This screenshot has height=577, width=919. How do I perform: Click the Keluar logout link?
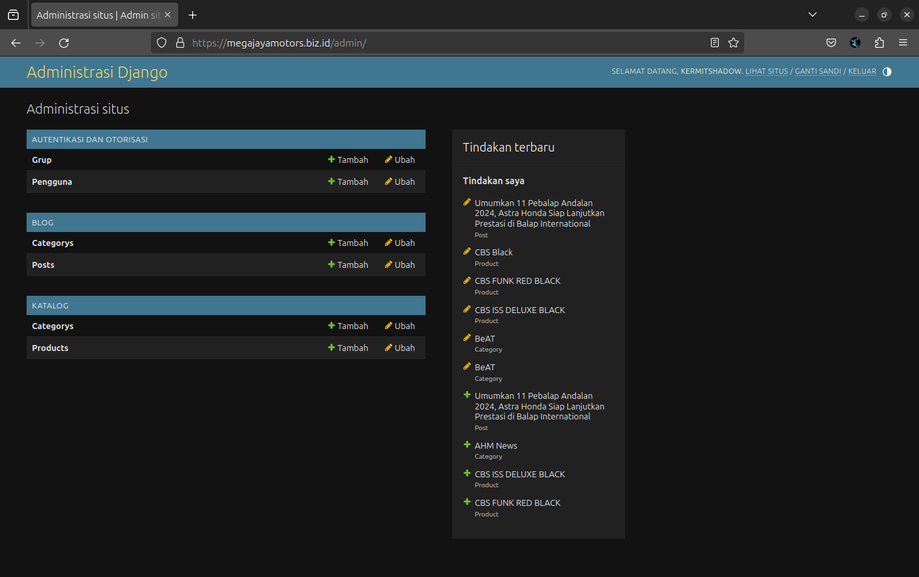[x=862, y=72]
